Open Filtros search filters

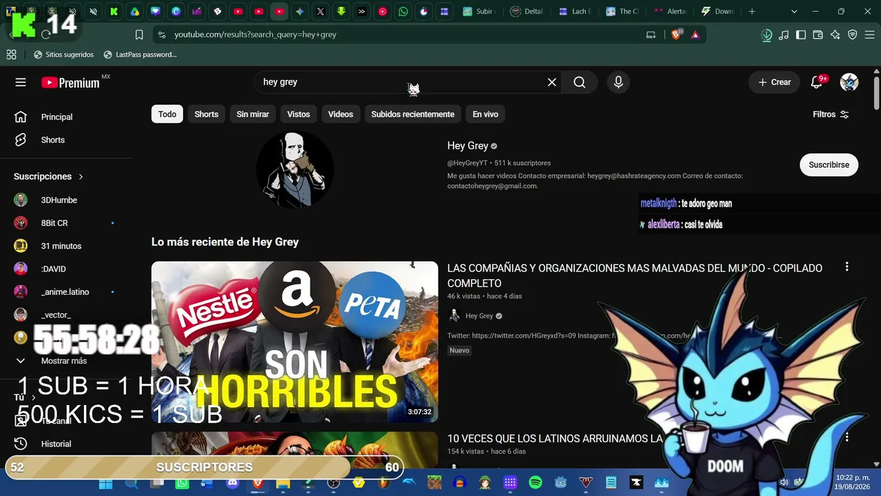[831, 114]
